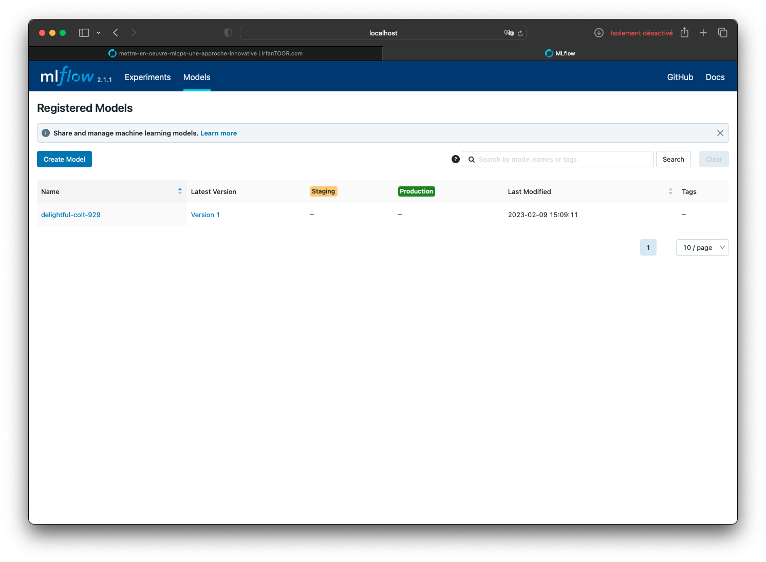Switch to the mettre-en-oeuvre-mlops browser tab

[205, 53]
